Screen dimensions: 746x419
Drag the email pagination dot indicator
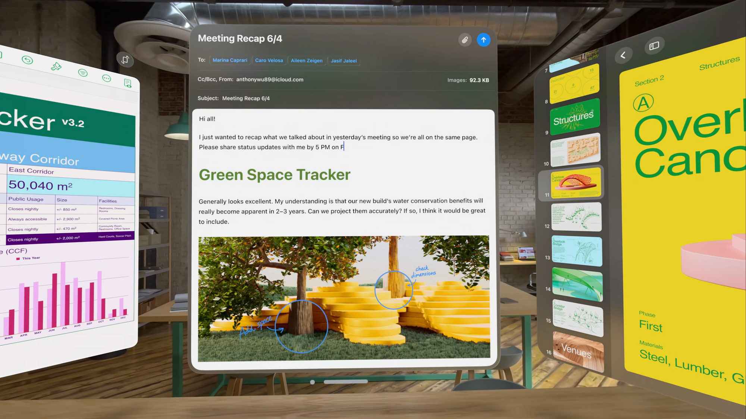coord(313,381)
